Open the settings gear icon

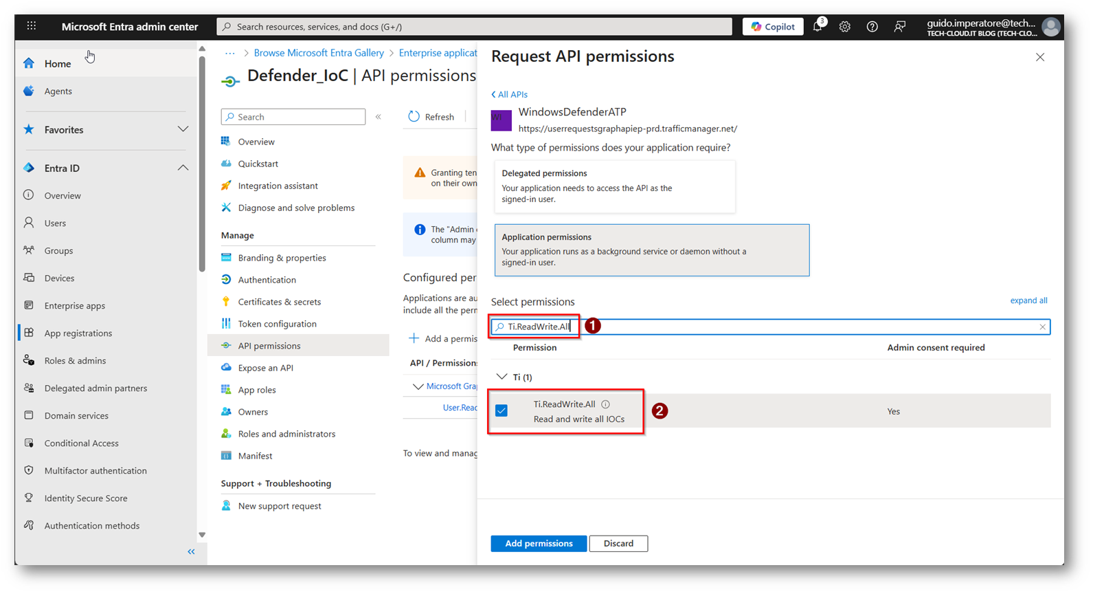click(x=844, y=27)
